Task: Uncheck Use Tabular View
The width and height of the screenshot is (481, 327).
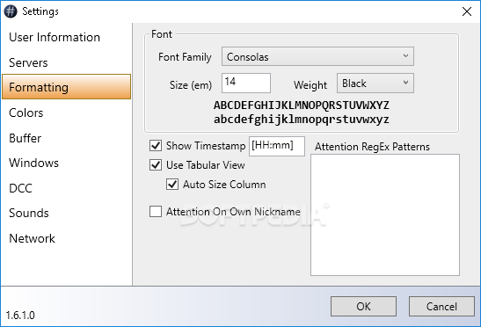Action: coord(156,165)
